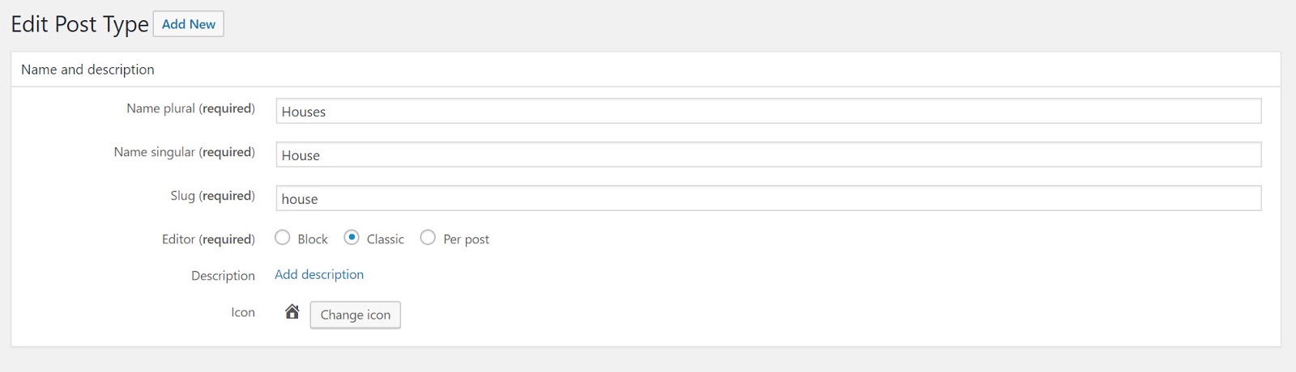Click the 'Name singular (required)' label
Image resolution: width=1296 pixels, height=372 pixels.
pyautogui.click(x=184, y=152)
